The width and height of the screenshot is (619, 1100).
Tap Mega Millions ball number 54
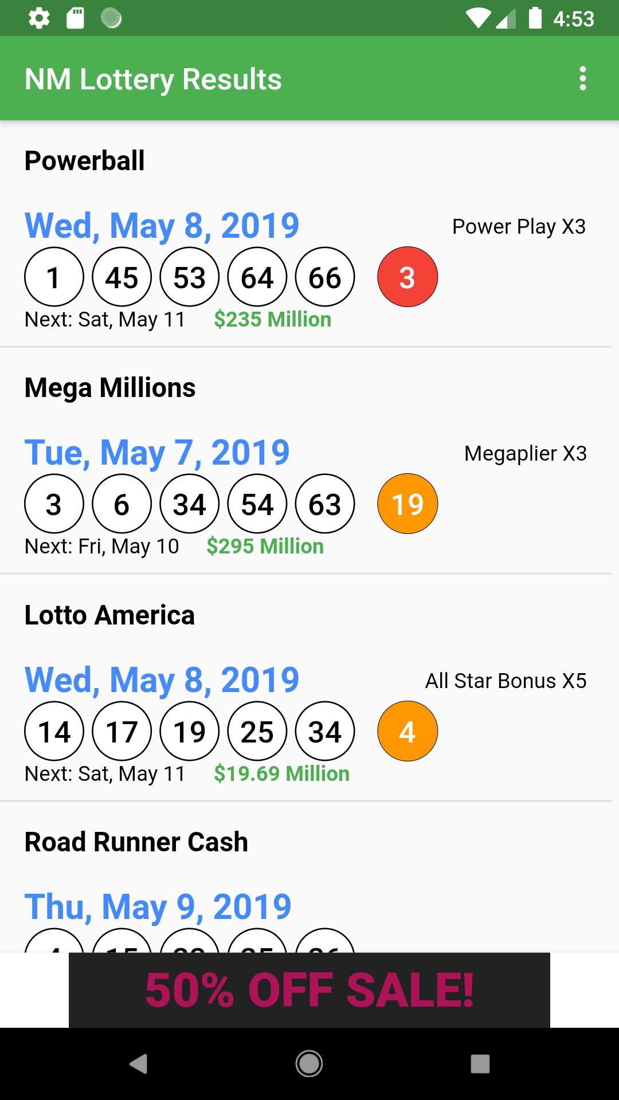pyautogui.click(x=257, y=504)
